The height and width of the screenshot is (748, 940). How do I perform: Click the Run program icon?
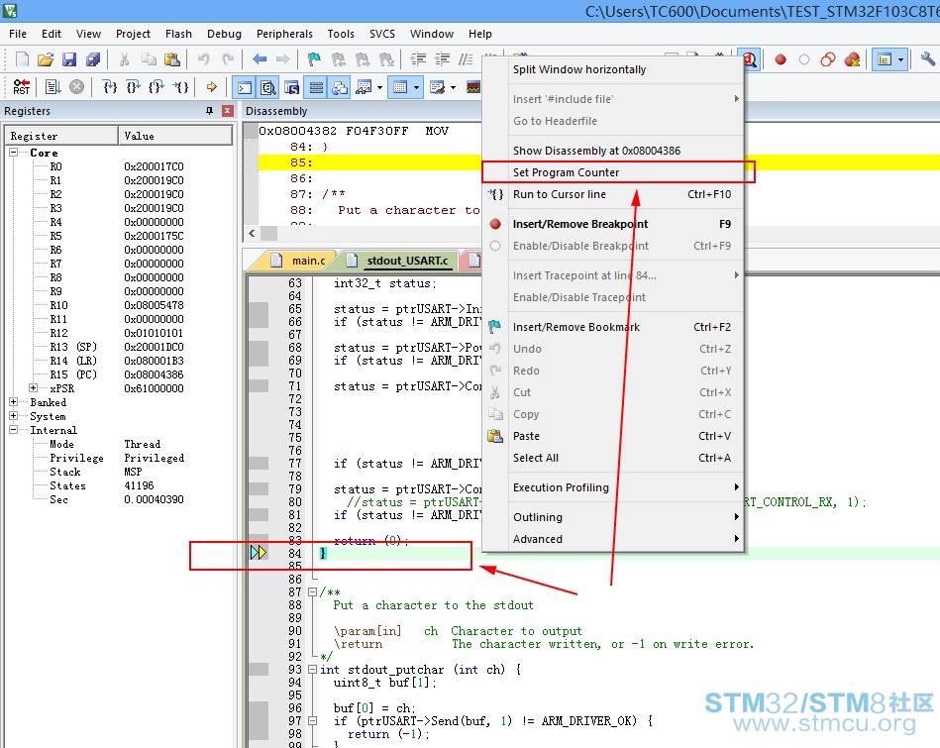pos(52,87)
